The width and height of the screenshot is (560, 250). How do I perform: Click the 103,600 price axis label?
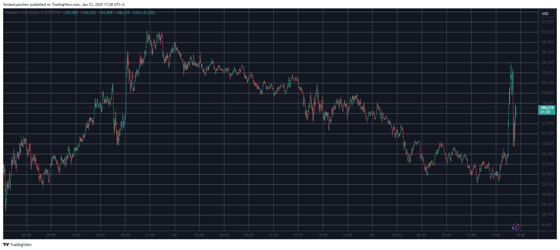click(547, 123)
